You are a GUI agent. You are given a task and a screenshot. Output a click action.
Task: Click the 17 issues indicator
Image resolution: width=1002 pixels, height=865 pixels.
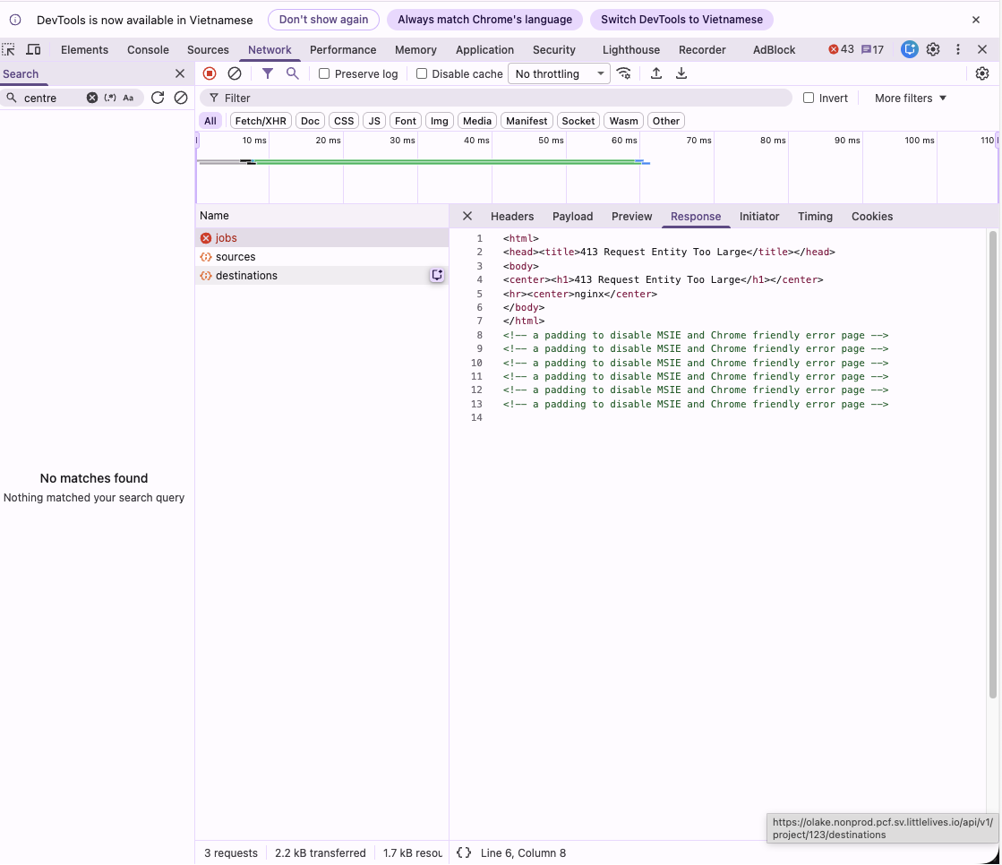[872, 49]
